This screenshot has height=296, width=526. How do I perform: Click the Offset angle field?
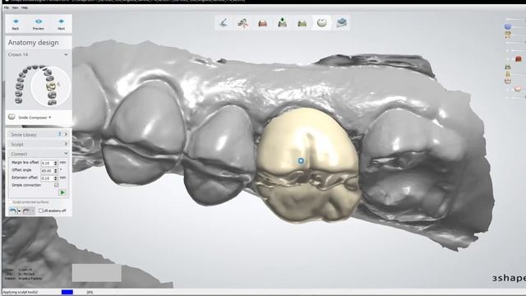tap(47, 170)
